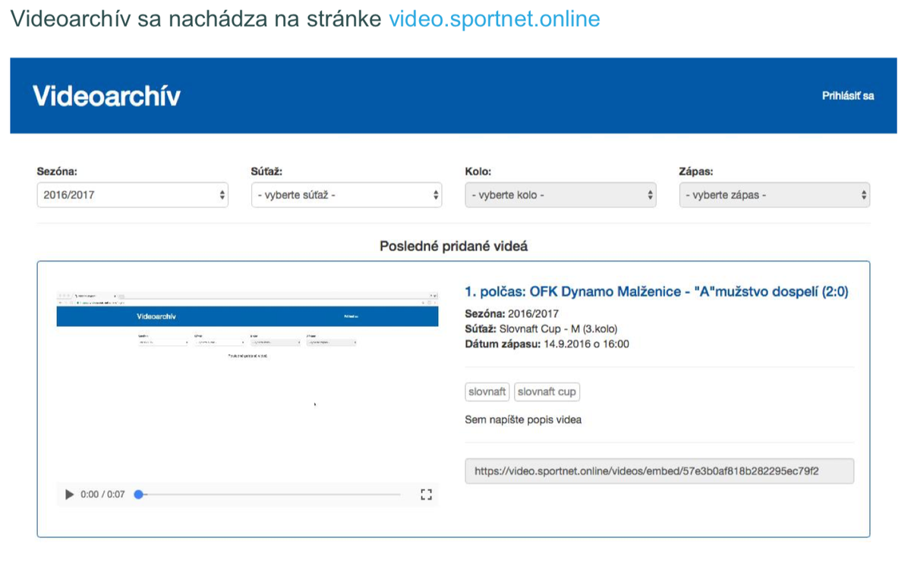Click the 'Sem napíšte popis videa' description
This screenshot has width=911, height=569.
click(x=523, y=420)
